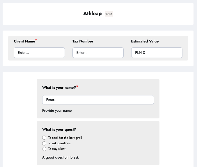This screenshot has width=197, height=167.
Task: Choose the 'To ask questions' radio button
Action: (44, 143)
